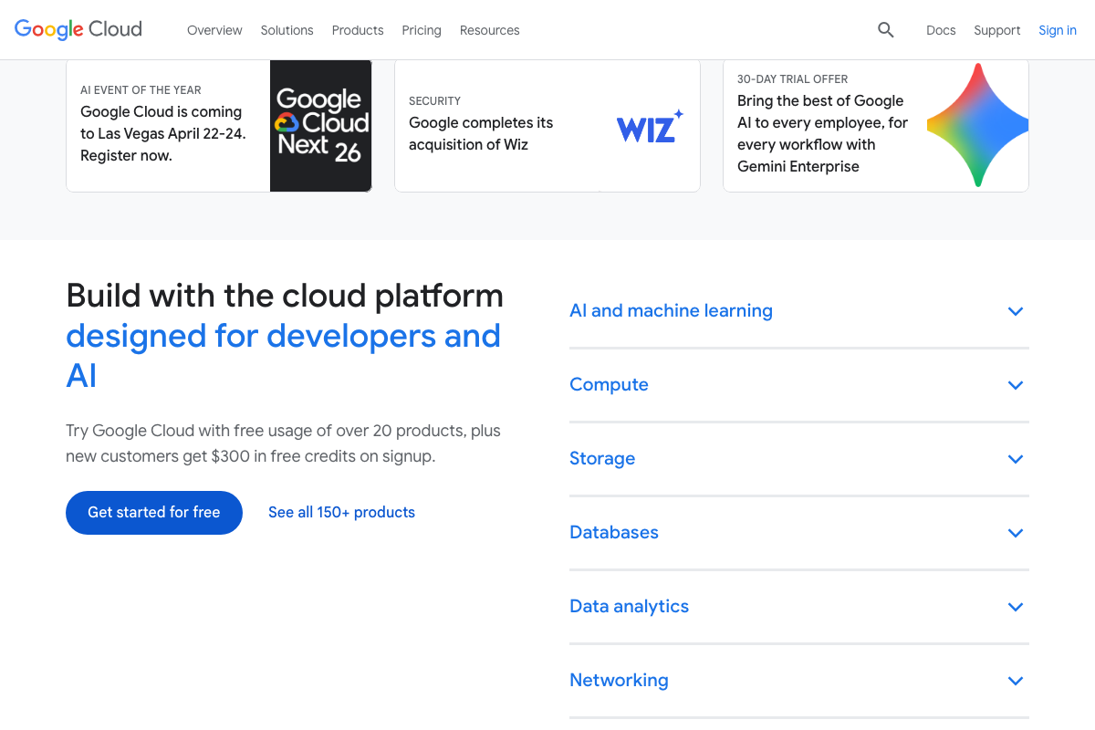Viewport: 1095px width, 730px height.
Task: Open the Resources menu
Action: point(489,30)
